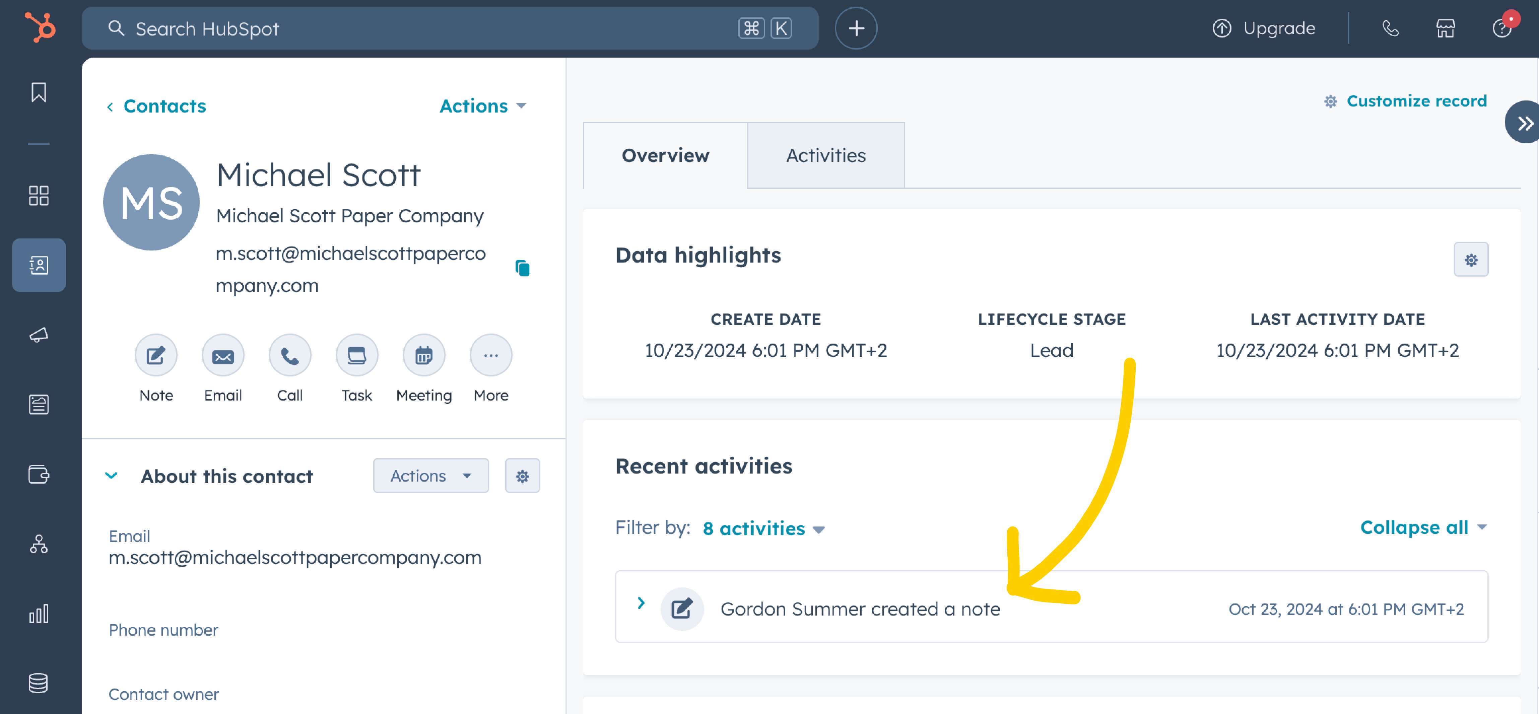
Task: Open Bookmarks in the left sidebar
Action: (39, 92)
